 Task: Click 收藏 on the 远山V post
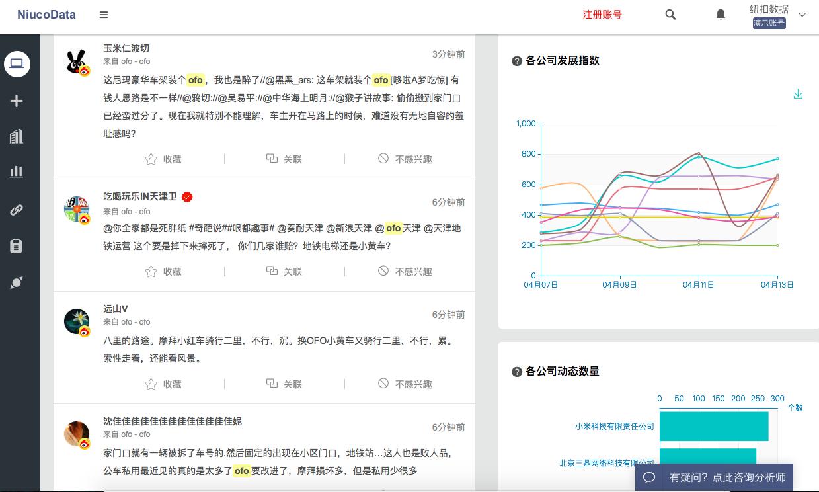pos(163,384)
